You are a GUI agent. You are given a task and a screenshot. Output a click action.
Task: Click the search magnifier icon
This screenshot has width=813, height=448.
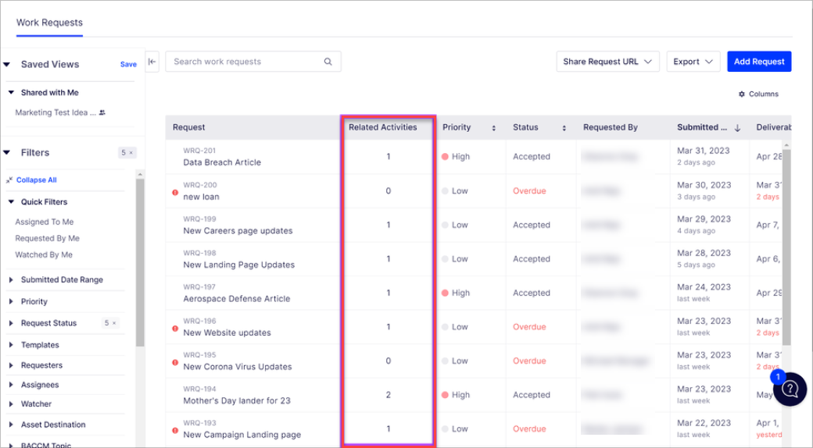(328, 62)
